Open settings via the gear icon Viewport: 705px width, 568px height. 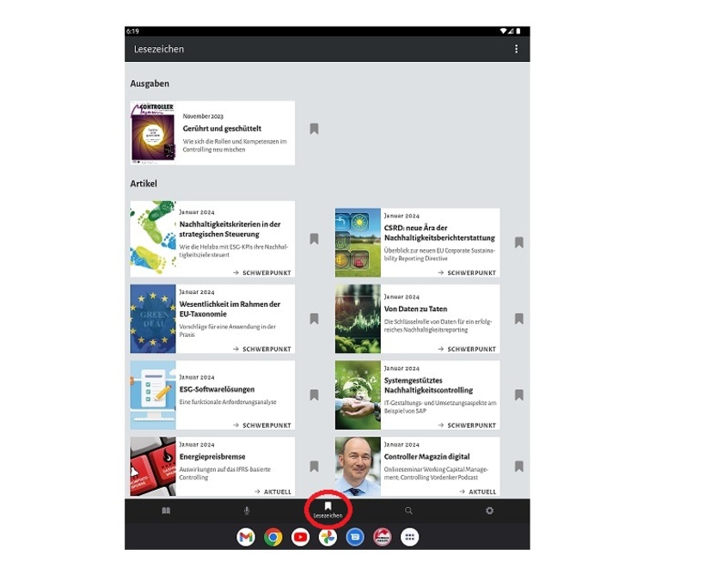tap(489, 510)
